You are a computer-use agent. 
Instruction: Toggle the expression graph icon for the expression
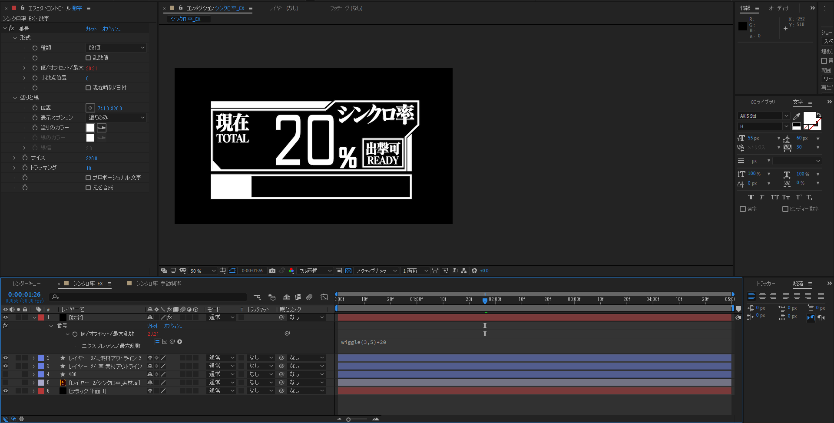[165, 342]
